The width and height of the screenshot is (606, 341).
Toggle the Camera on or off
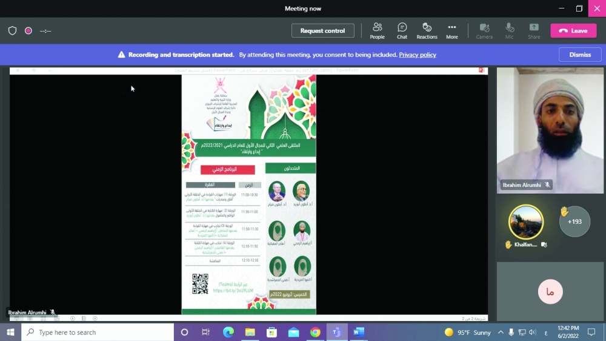[484, 30]
